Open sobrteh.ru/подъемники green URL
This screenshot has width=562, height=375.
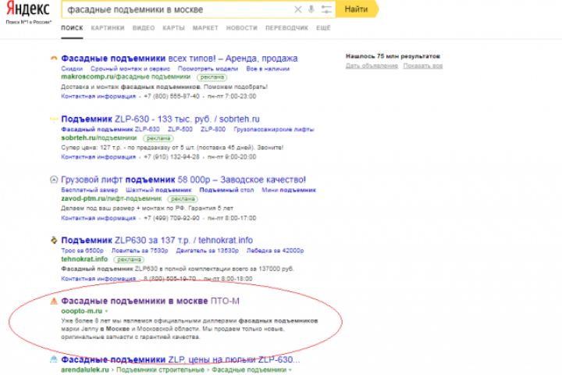99,137
